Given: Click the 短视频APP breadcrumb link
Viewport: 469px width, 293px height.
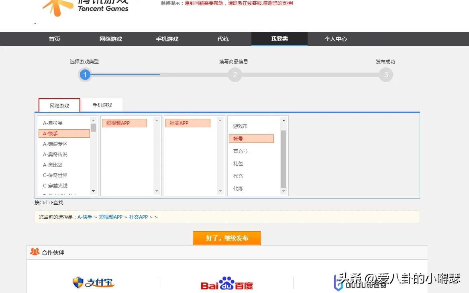Looking at the screenshot, I should 111,217.
